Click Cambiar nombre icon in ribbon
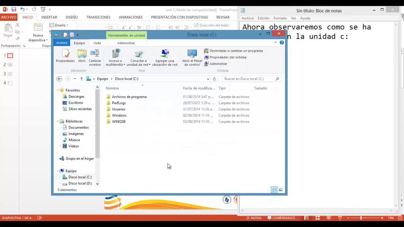The width and height of the screenshot is (404, 227). [95, 54]
